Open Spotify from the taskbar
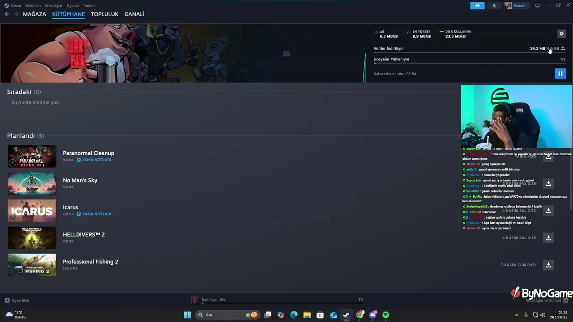This screenshot has height=322, width=573. click(386, 315)
